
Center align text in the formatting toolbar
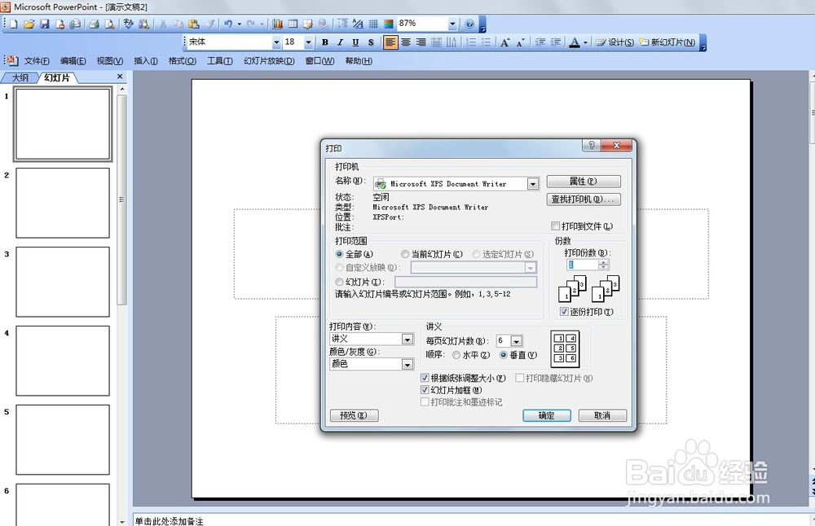click(x=406, y=42)
